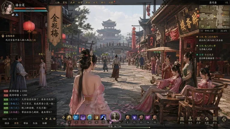The image size is (230, 129).
Task: Use the pink burst item F4
Action: click(148, 117)
